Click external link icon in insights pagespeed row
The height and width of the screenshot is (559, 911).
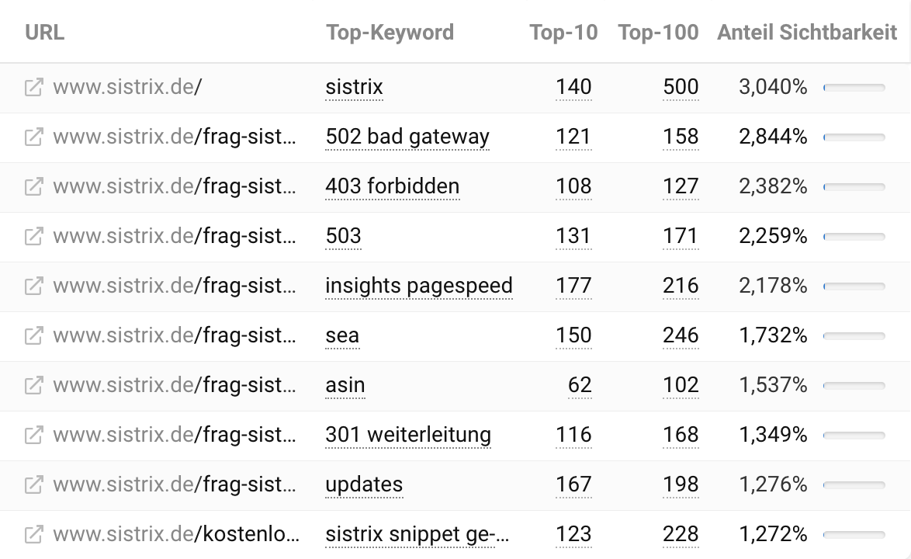[x=33, y=286]
